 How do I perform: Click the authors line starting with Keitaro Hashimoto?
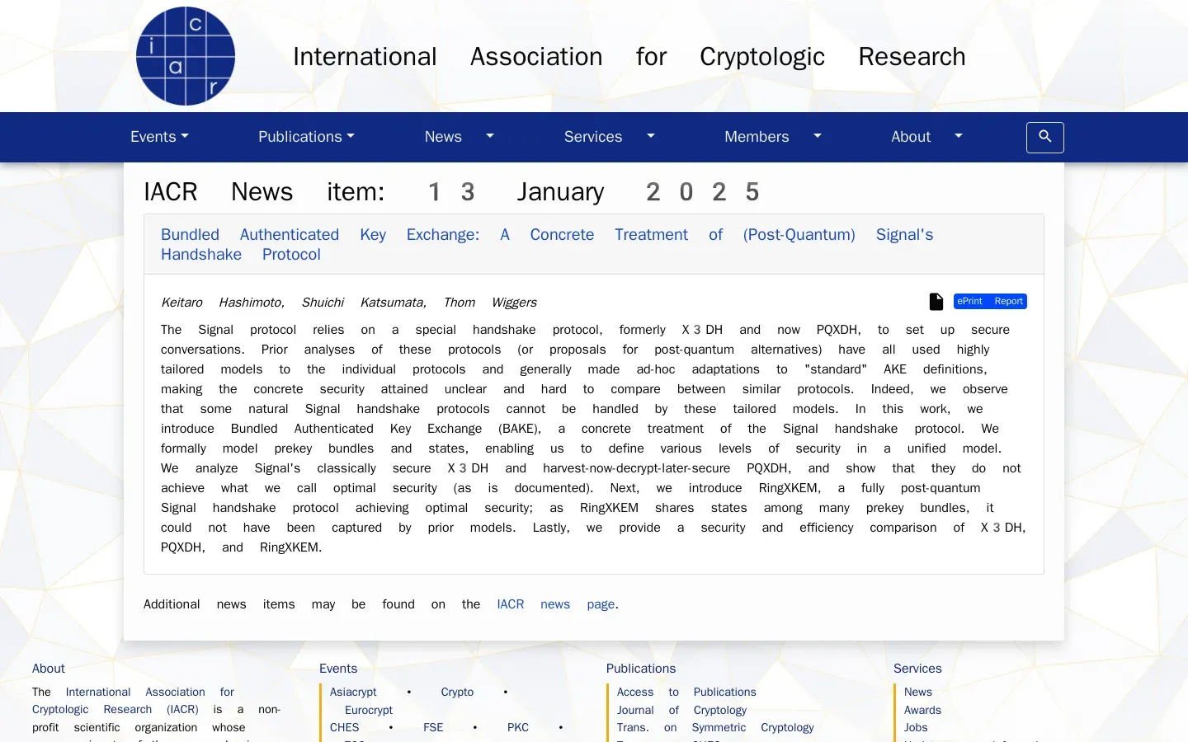(x=349, y=303)
